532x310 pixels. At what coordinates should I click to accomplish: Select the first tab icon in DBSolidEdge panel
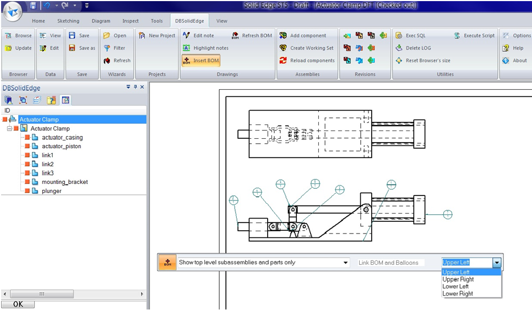(8, 100)
